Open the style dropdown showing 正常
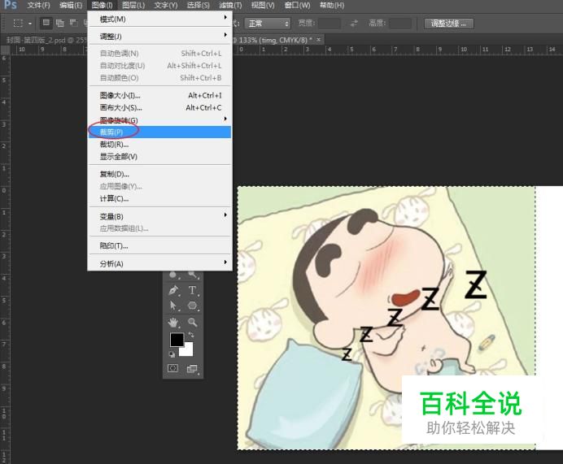Image resolution: width=563 pixels, height=464 pixels. 268,24
